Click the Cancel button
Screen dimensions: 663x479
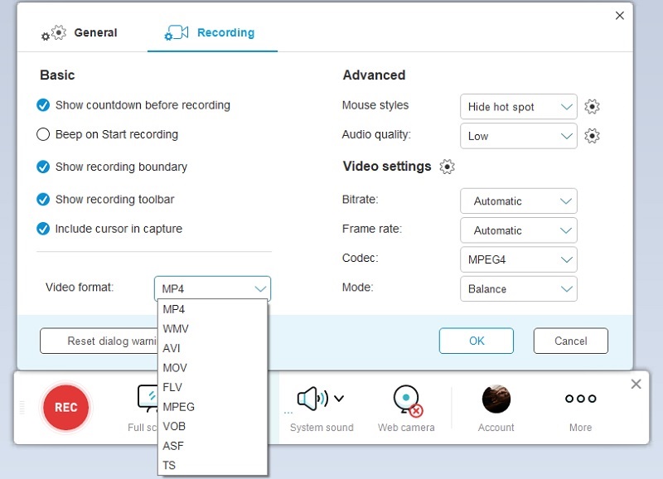571,341
